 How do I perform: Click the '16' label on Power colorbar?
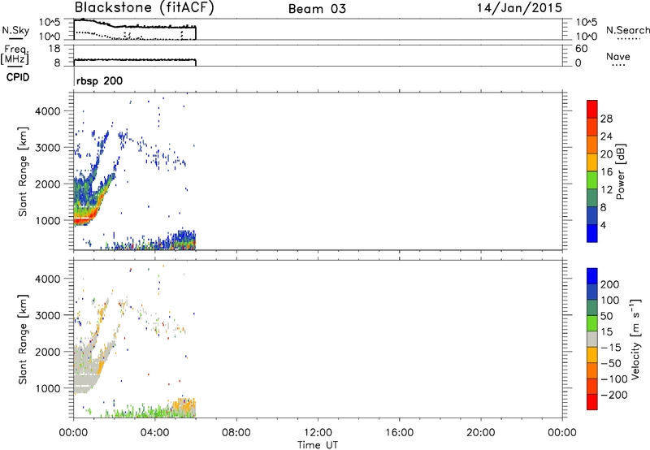[606, 172]
